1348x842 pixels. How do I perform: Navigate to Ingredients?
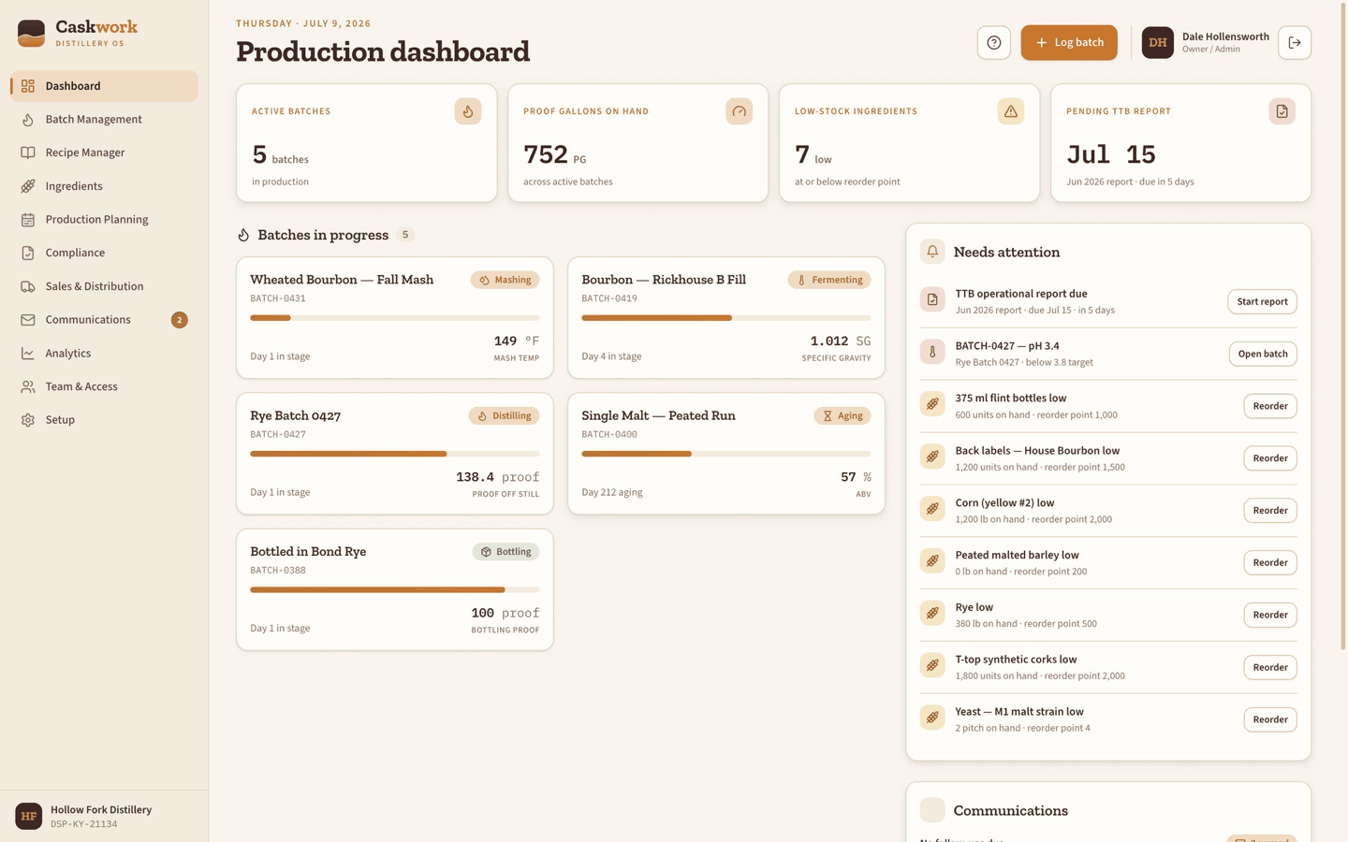pyautogui.click(x=104, y=186)
